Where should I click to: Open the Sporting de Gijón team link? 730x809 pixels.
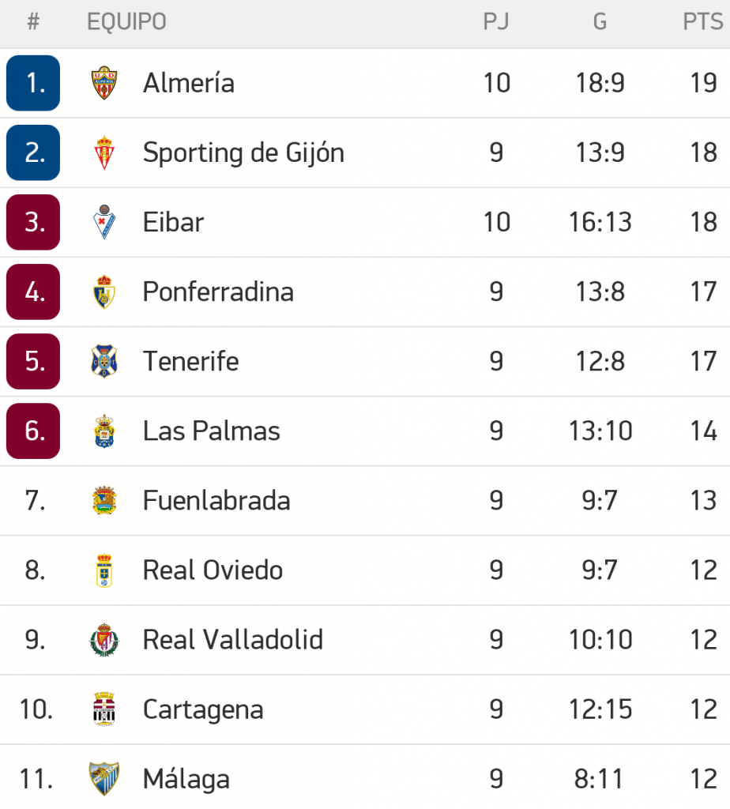click(x=243, y=152)
